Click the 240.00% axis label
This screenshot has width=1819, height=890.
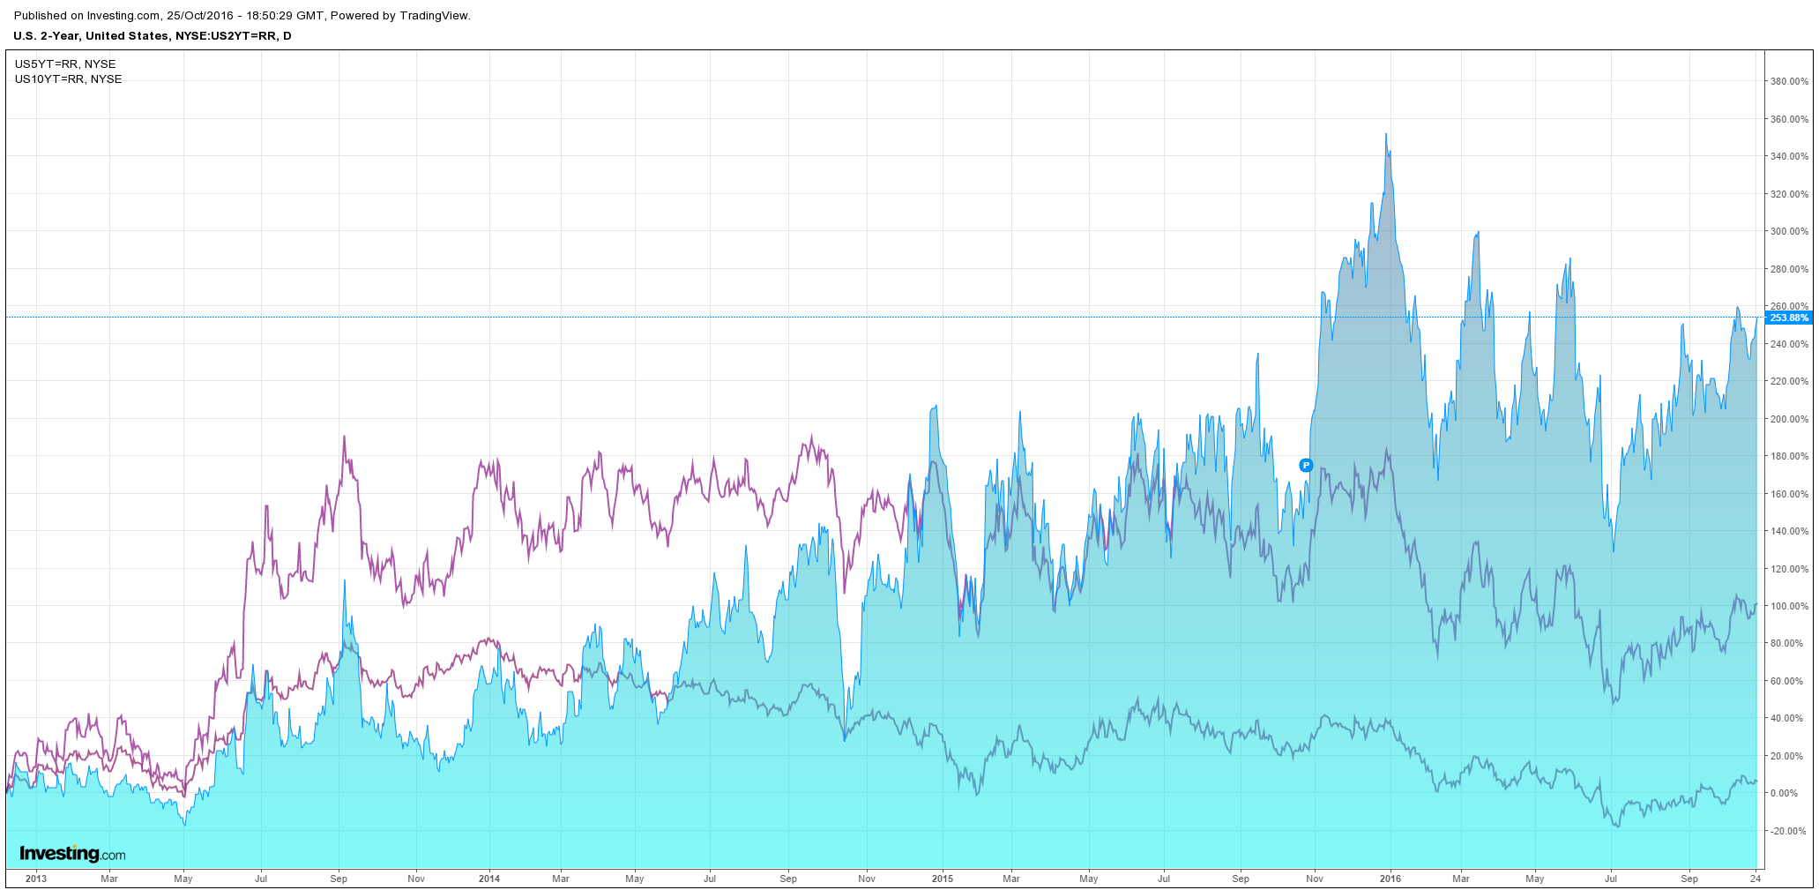pyautogui.click(x=1790, y=344)
